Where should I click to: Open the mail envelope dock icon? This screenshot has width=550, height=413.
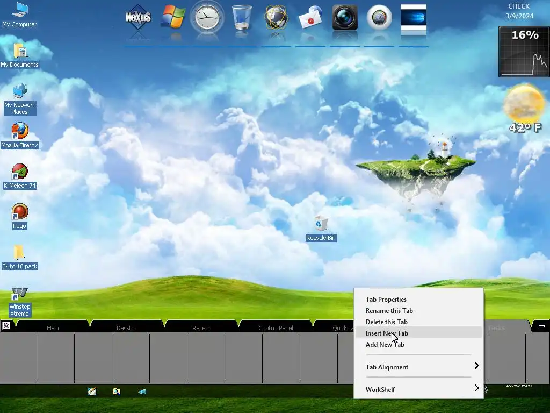(310, 18)
